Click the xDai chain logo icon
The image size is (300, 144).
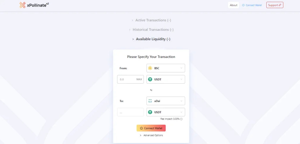tap(150, 101)
